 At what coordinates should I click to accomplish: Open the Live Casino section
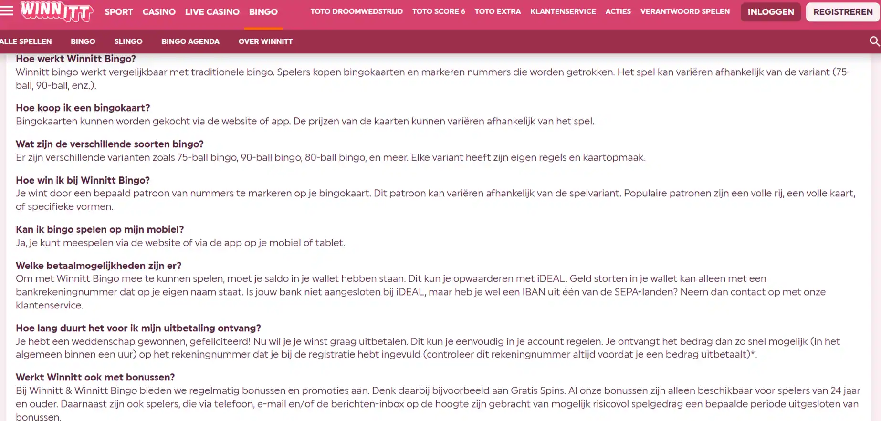[x=212, y=12]
